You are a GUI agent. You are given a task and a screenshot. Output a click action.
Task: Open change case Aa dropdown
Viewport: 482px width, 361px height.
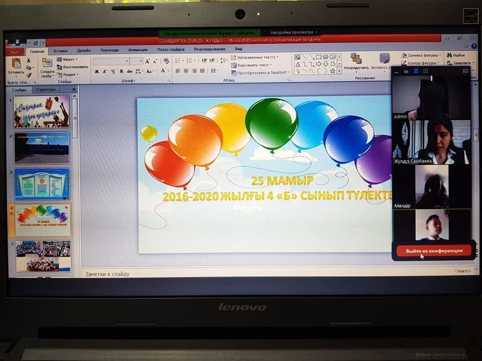pos(150,71)
